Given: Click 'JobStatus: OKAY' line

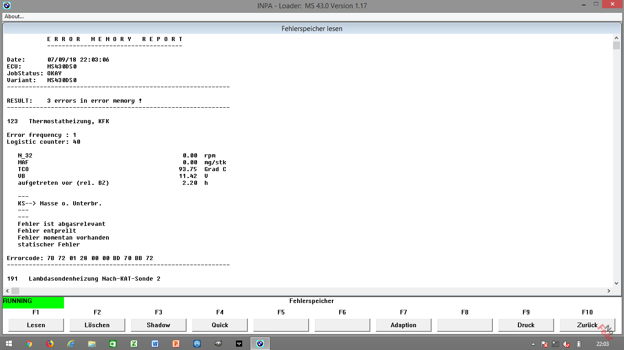Looking at the screenshot, I should [34, 73].
